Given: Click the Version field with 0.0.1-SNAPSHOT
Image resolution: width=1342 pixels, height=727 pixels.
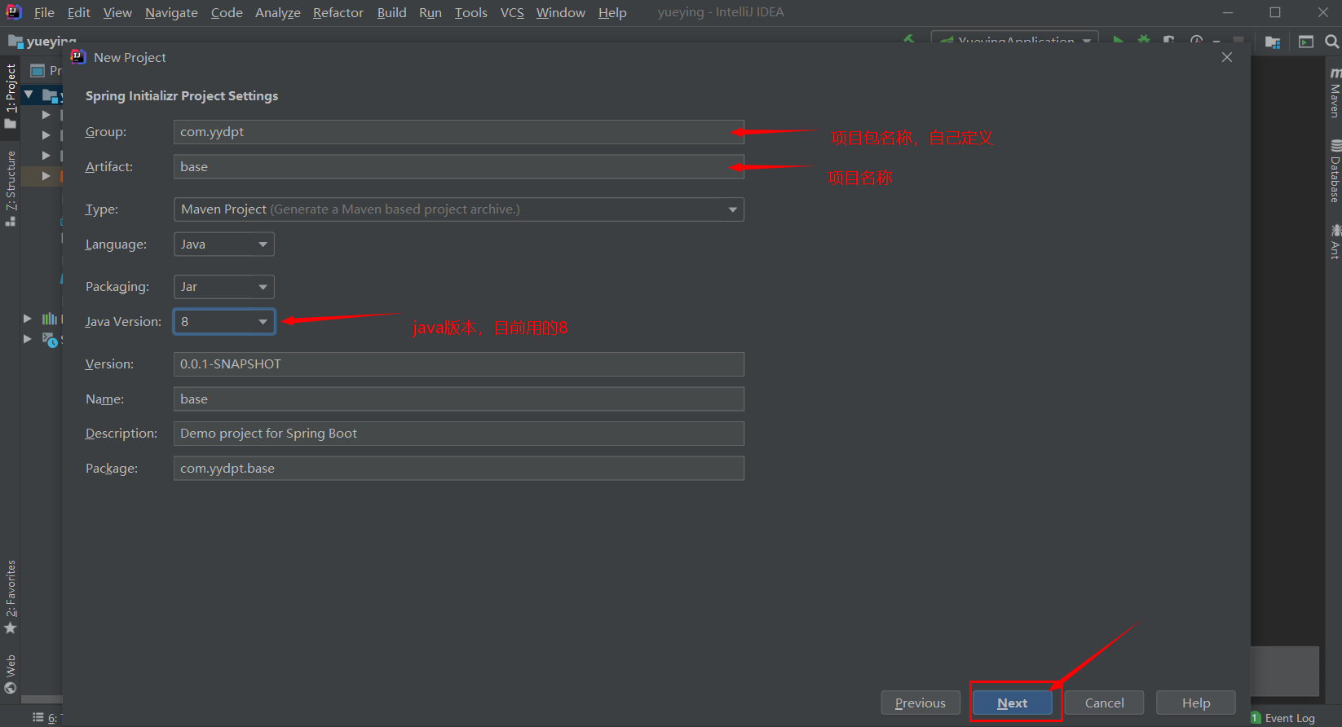Looking at the screenshot, I should pos(459,364).
